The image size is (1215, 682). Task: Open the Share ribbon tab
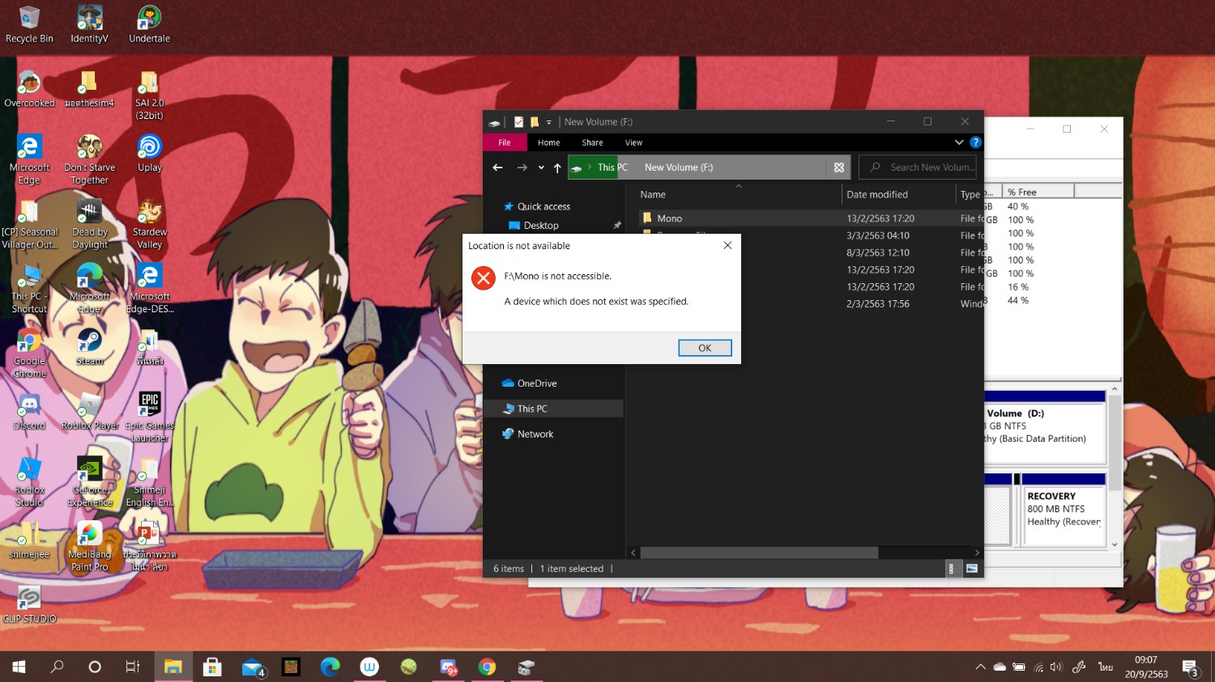[x=592, y=142]
